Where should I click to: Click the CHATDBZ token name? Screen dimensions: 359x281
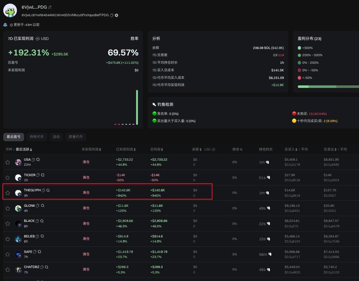click(32, 267)
